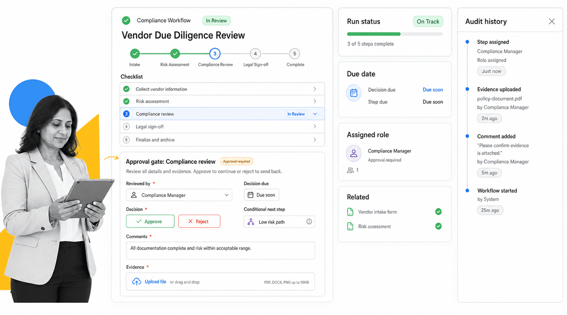Image resolution: width=567 pixels, height=315 pixels.
Task: Click into the Comments text box
Action: 220,250
